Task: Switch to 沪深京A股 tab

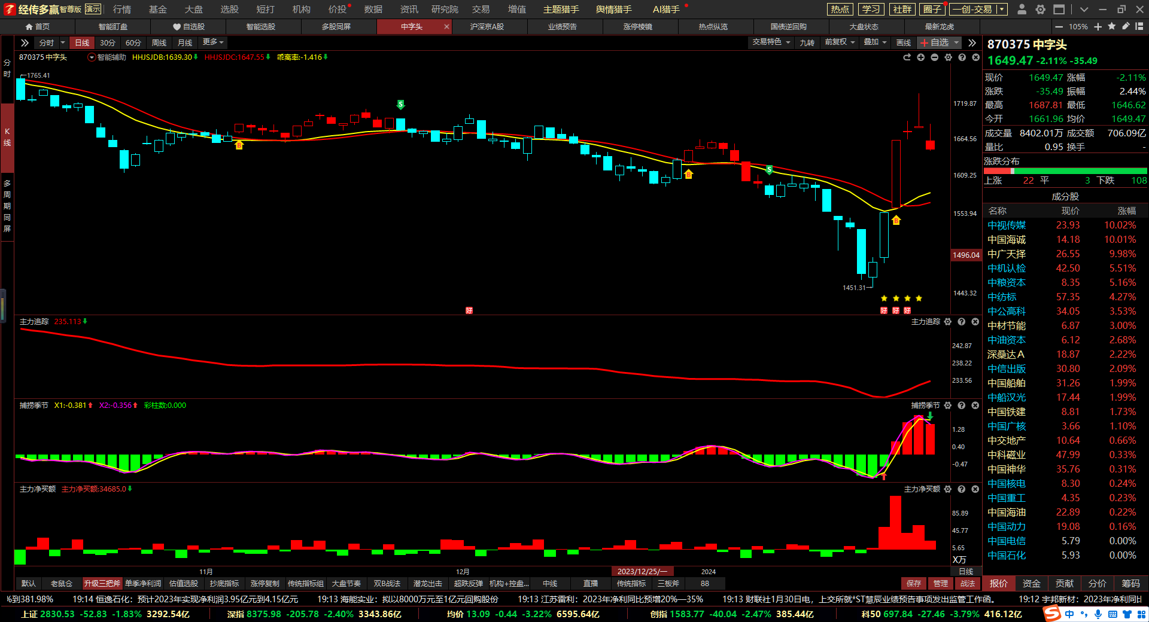Action: 487,27
